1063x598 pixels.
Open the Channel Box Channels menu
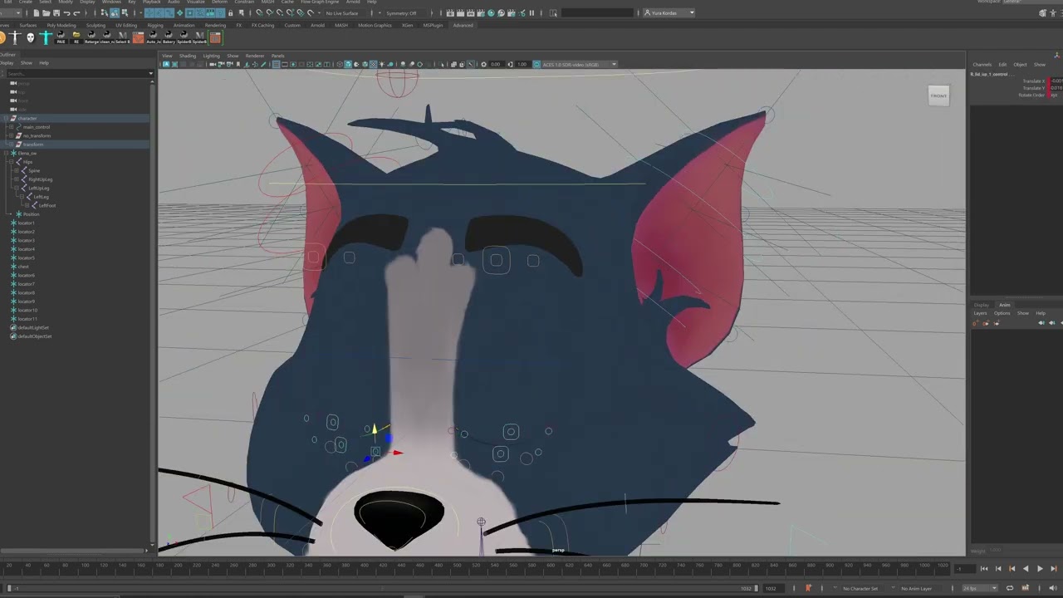click(x=982, y=64)
